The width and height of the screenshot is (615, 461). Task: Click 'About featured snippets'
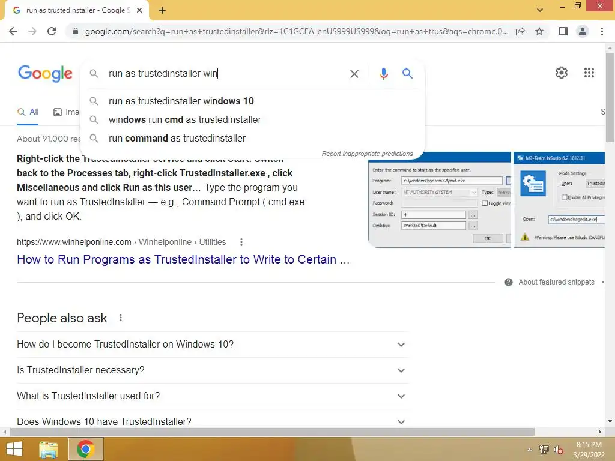[556, 282]
